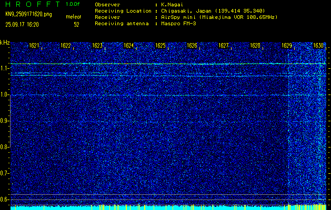Click the 0.8 frequency axis label

(x=4, y=147)
